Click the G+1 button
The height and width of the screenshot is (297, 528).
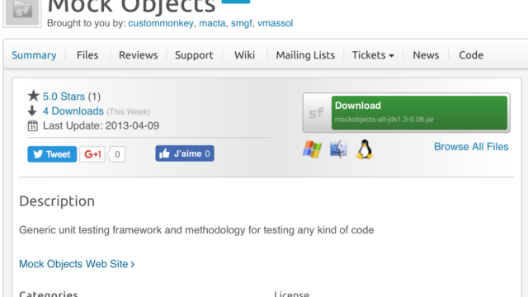(92, 154)
